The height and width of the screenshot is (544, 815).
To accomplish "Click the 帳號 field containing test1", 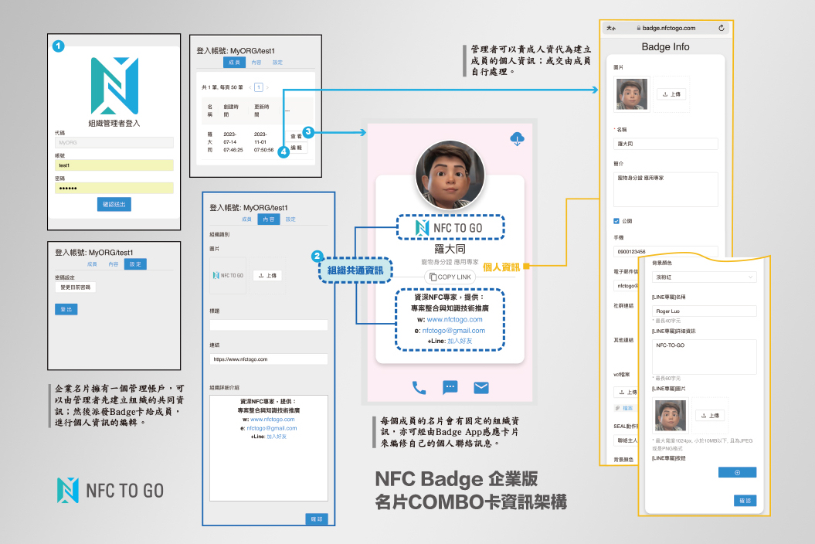I will tap(114, 165).
